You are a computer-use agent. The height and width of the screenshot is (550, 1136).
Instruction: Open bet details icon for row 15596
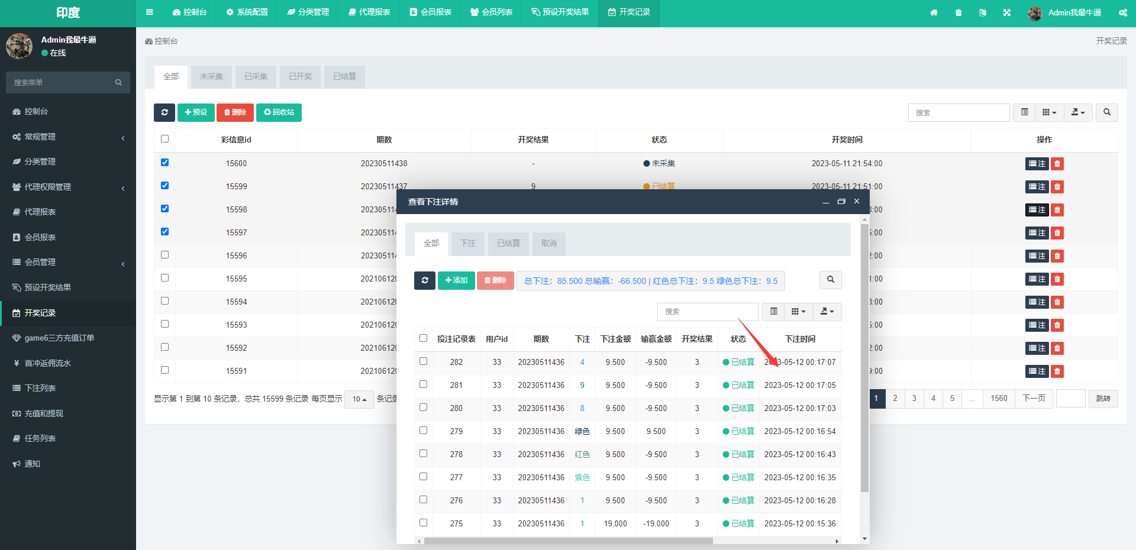[1037, 256]
